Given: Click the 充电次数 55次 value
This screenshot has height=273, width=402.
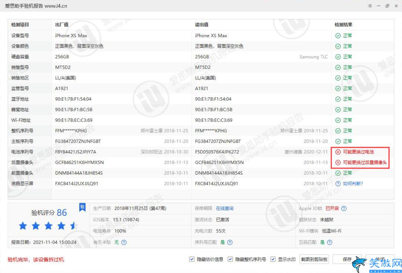Looking at the screenshot, I should pyautogui.click(x=221, y=231).
